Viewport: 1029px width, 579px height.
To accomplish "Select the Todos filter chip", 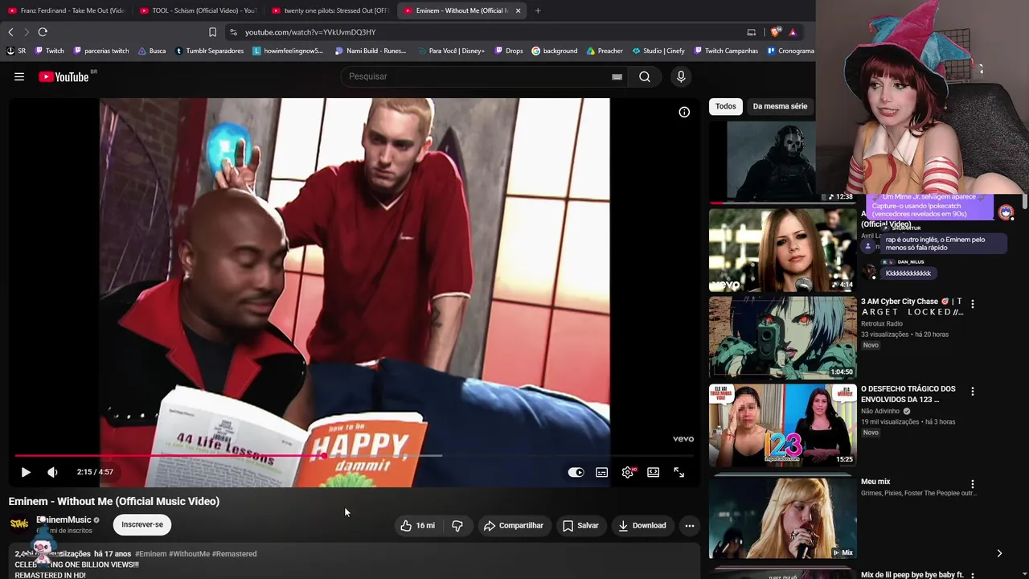I will pos(725,106).
